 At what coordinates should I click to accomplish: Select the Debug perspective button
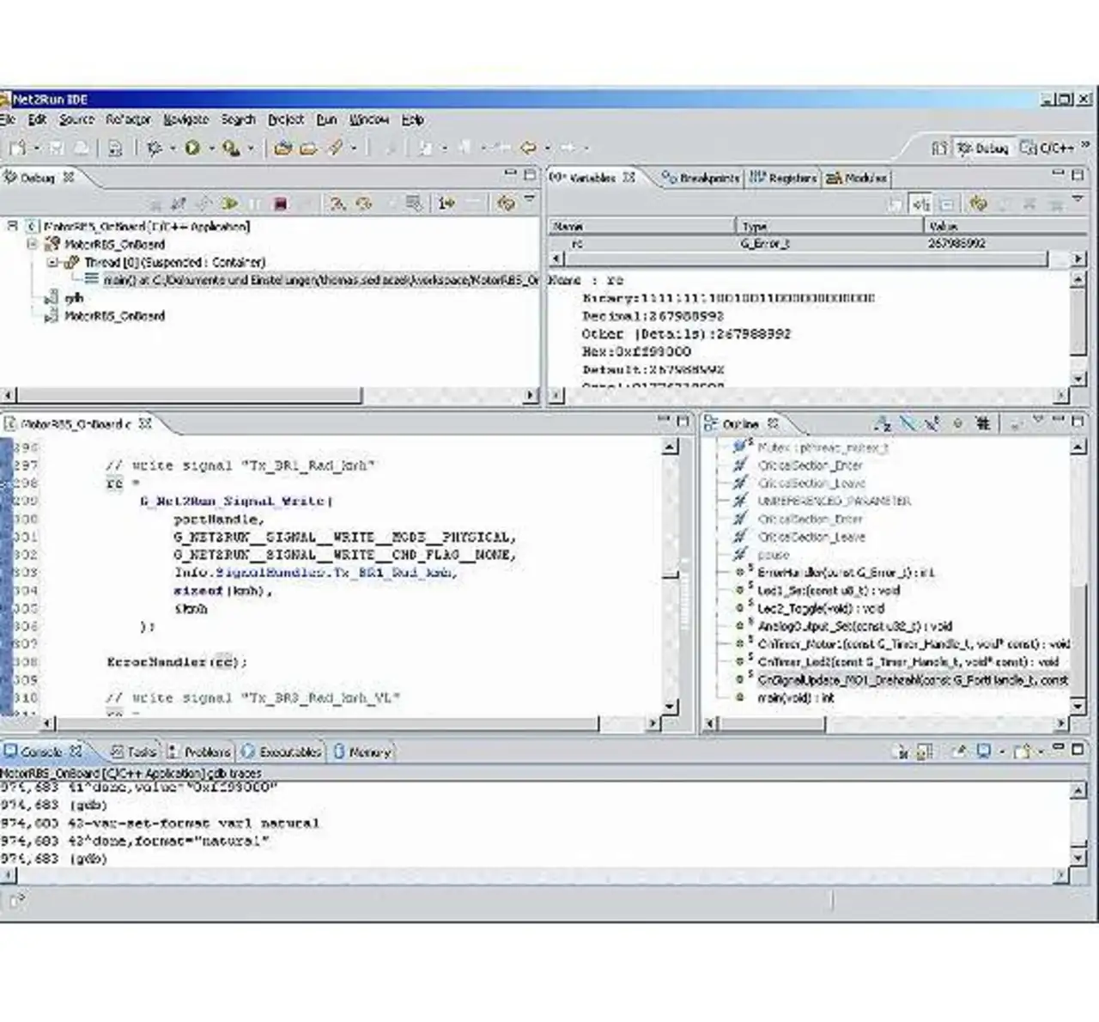point(983,148)
